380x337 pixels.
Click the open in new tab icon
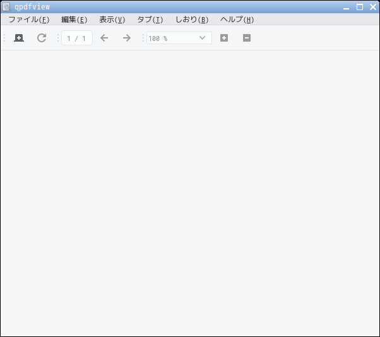coord(19,38)
